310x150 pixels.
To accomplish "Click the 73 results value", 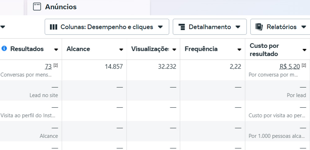I will coord(48,67).
